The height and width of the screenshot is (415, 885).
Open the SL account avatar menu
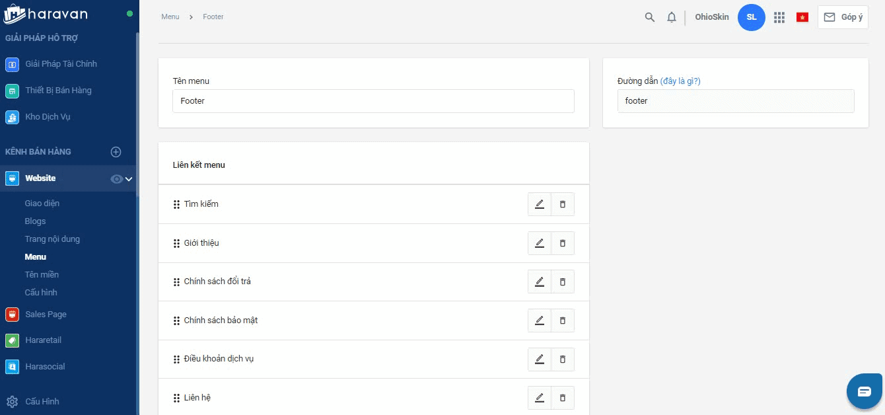[x=751, y=17]
